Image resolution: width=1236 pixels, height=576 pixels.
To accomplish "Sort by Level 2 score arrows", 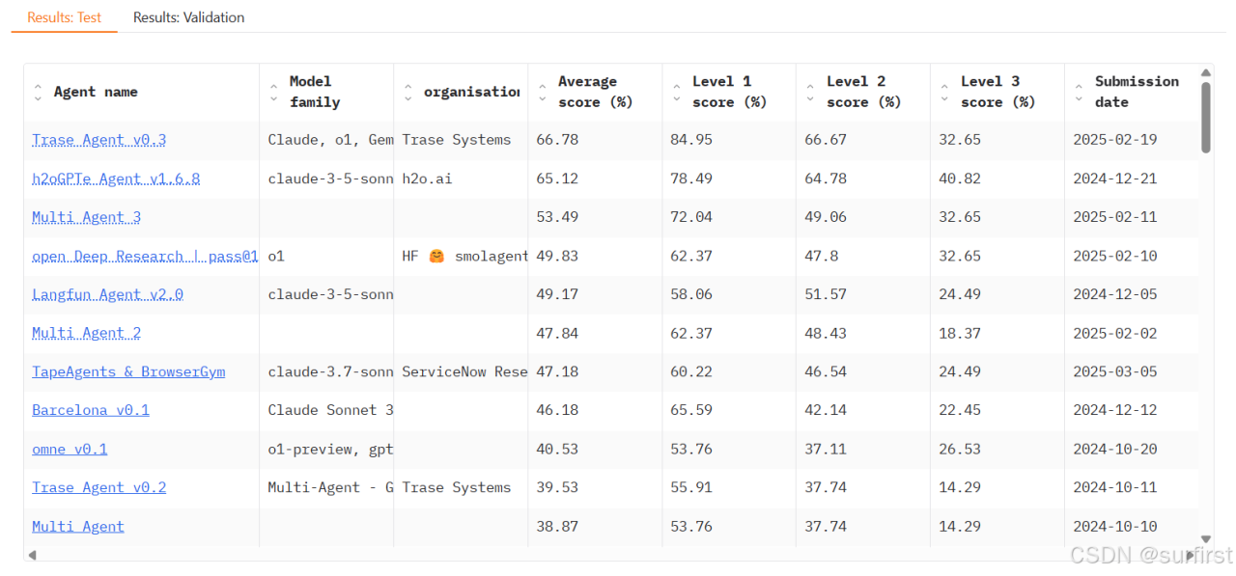I will click(x=810, y=93).
